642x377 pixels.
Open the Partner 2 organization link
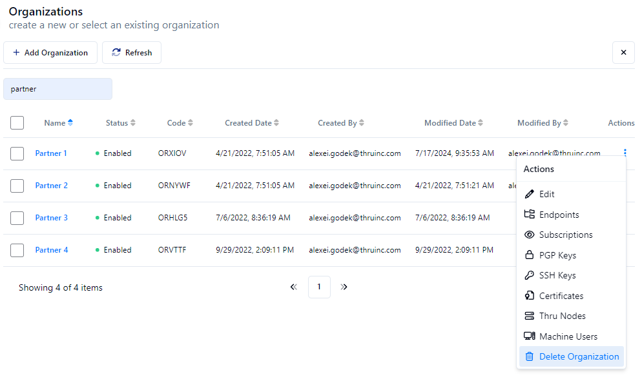[x=51, y=186]
